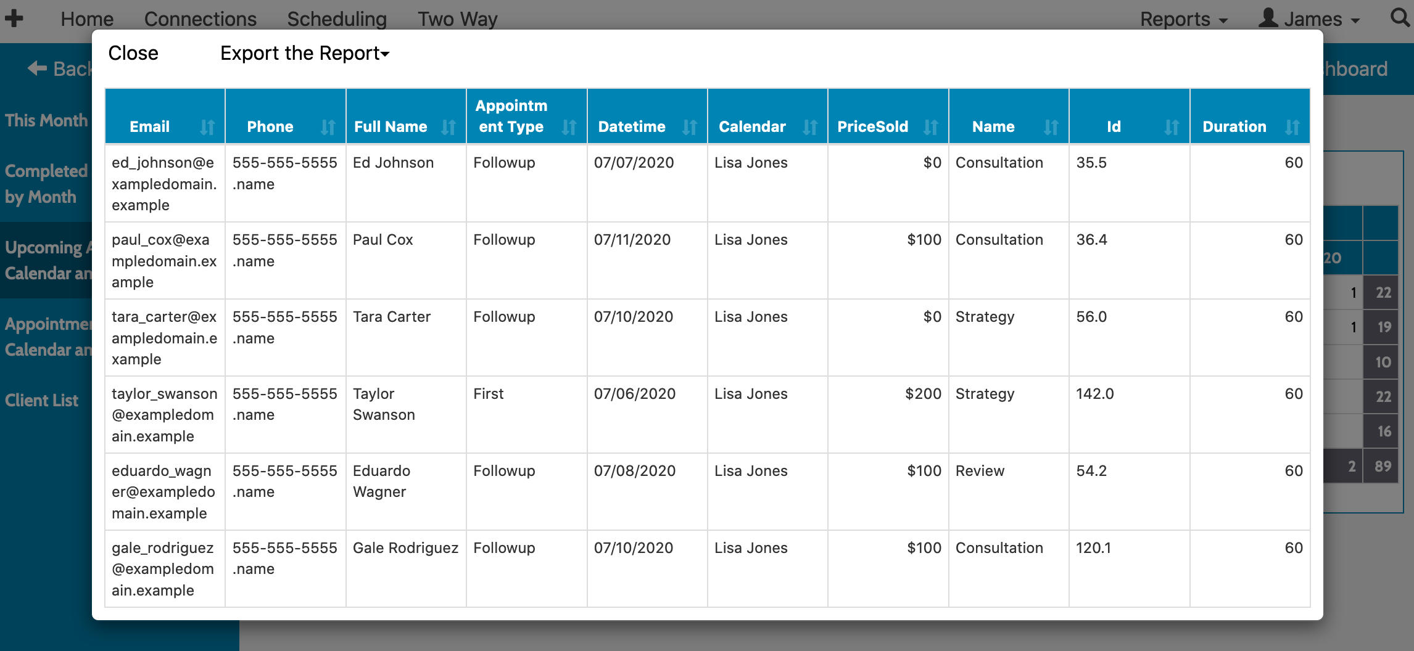Sort the Calendar column
Image resolution: width=1414 pixels, height=651 pixels.
[809, 127]
